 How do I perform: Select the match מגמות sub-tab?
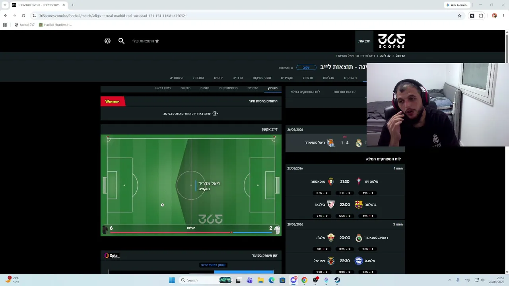coord(205,88)
